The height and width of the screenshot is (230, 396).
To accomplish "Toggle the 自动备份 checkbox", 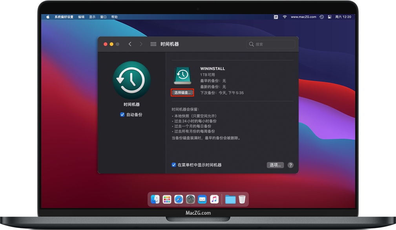I will pos(122,115).
